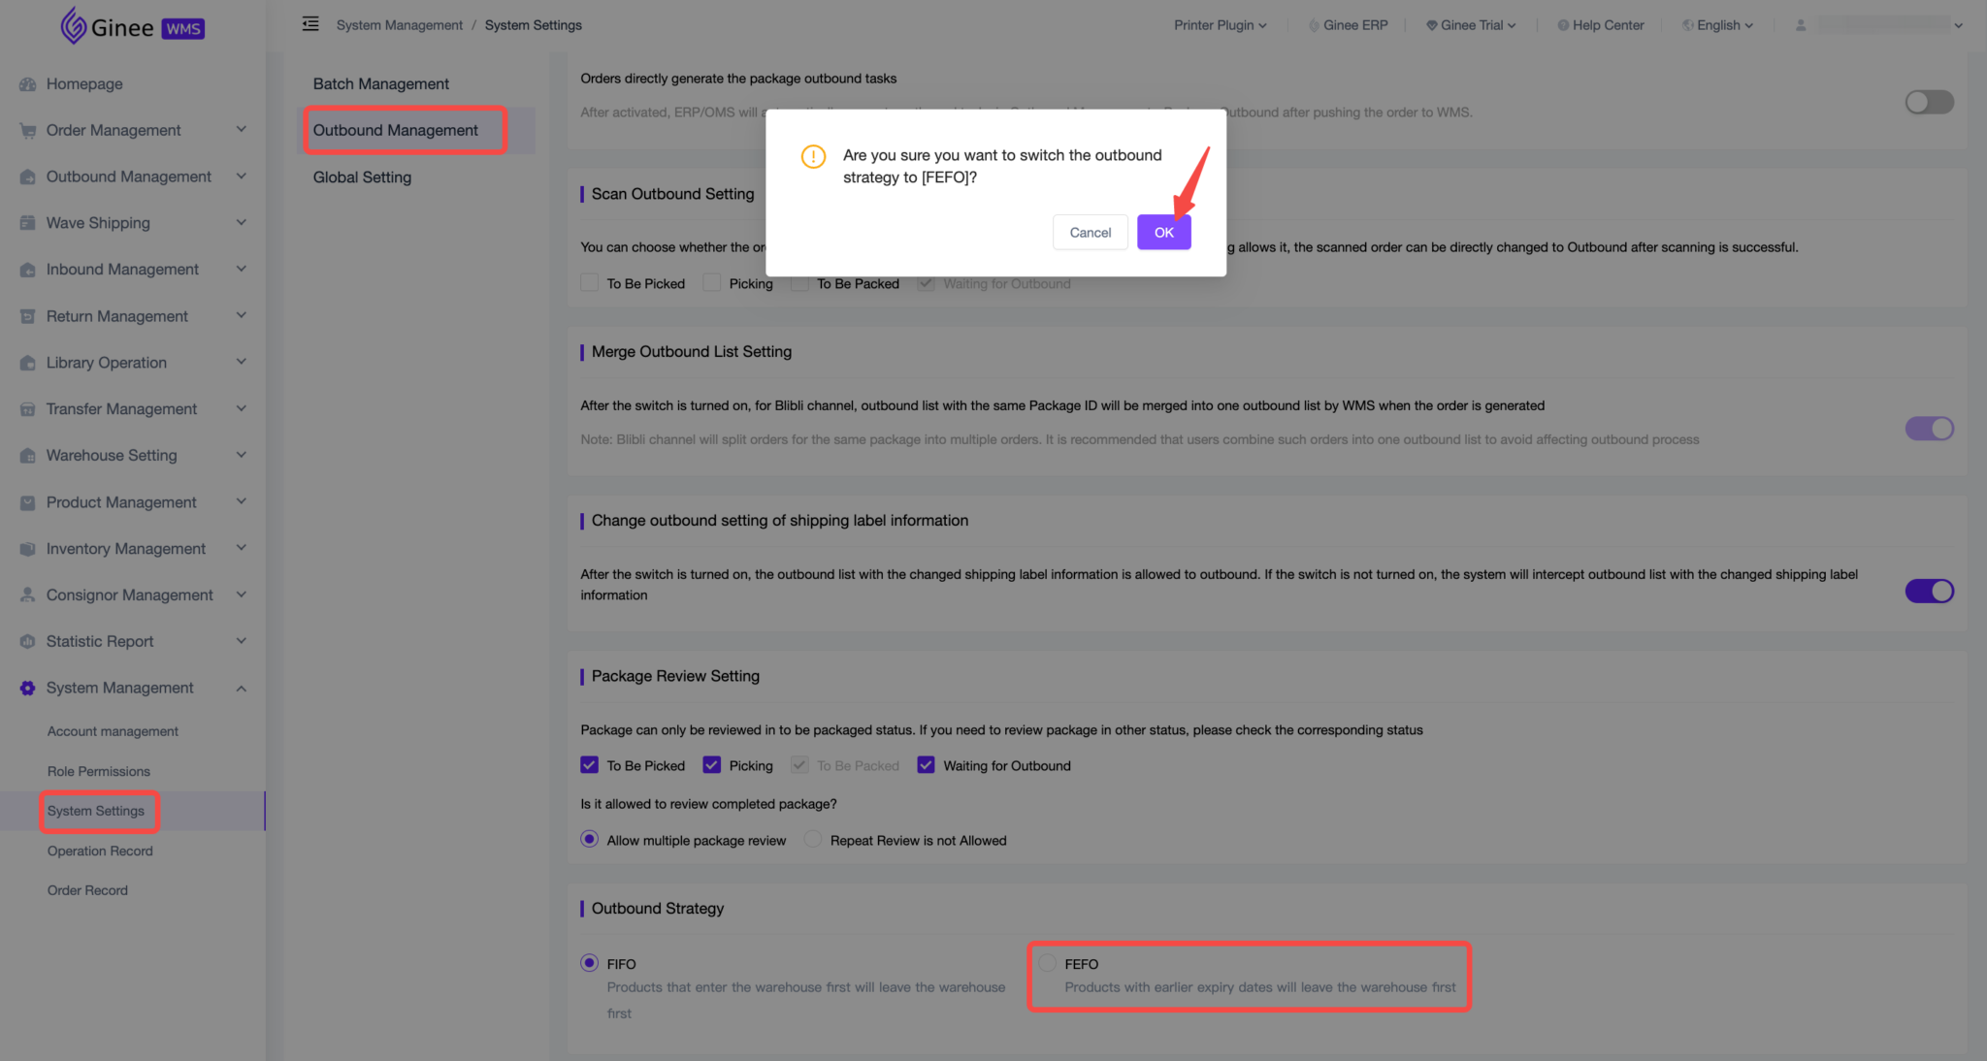
Task: Uncheck Waiting for Outbound in Package Review
Action: (926, 765)
